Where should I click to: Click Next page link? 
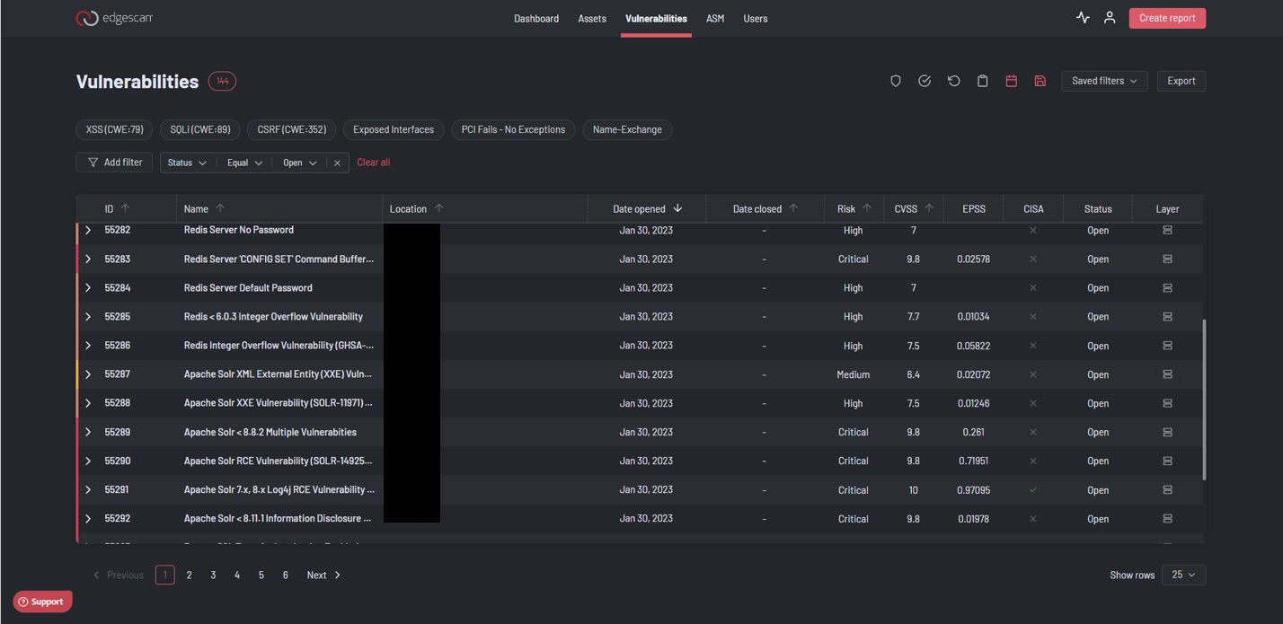(x=323, y=575)
